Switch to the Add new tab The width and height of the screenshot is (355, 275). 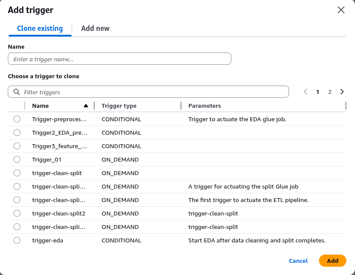point(95,28)
